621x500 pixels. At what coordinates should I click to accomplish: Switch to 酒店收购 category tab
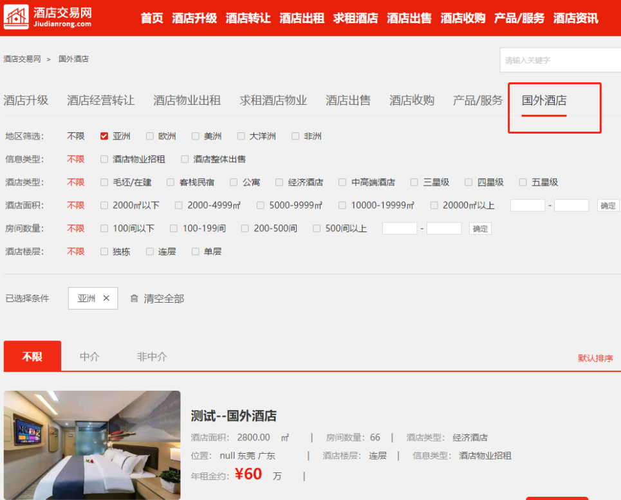point(412,100)
